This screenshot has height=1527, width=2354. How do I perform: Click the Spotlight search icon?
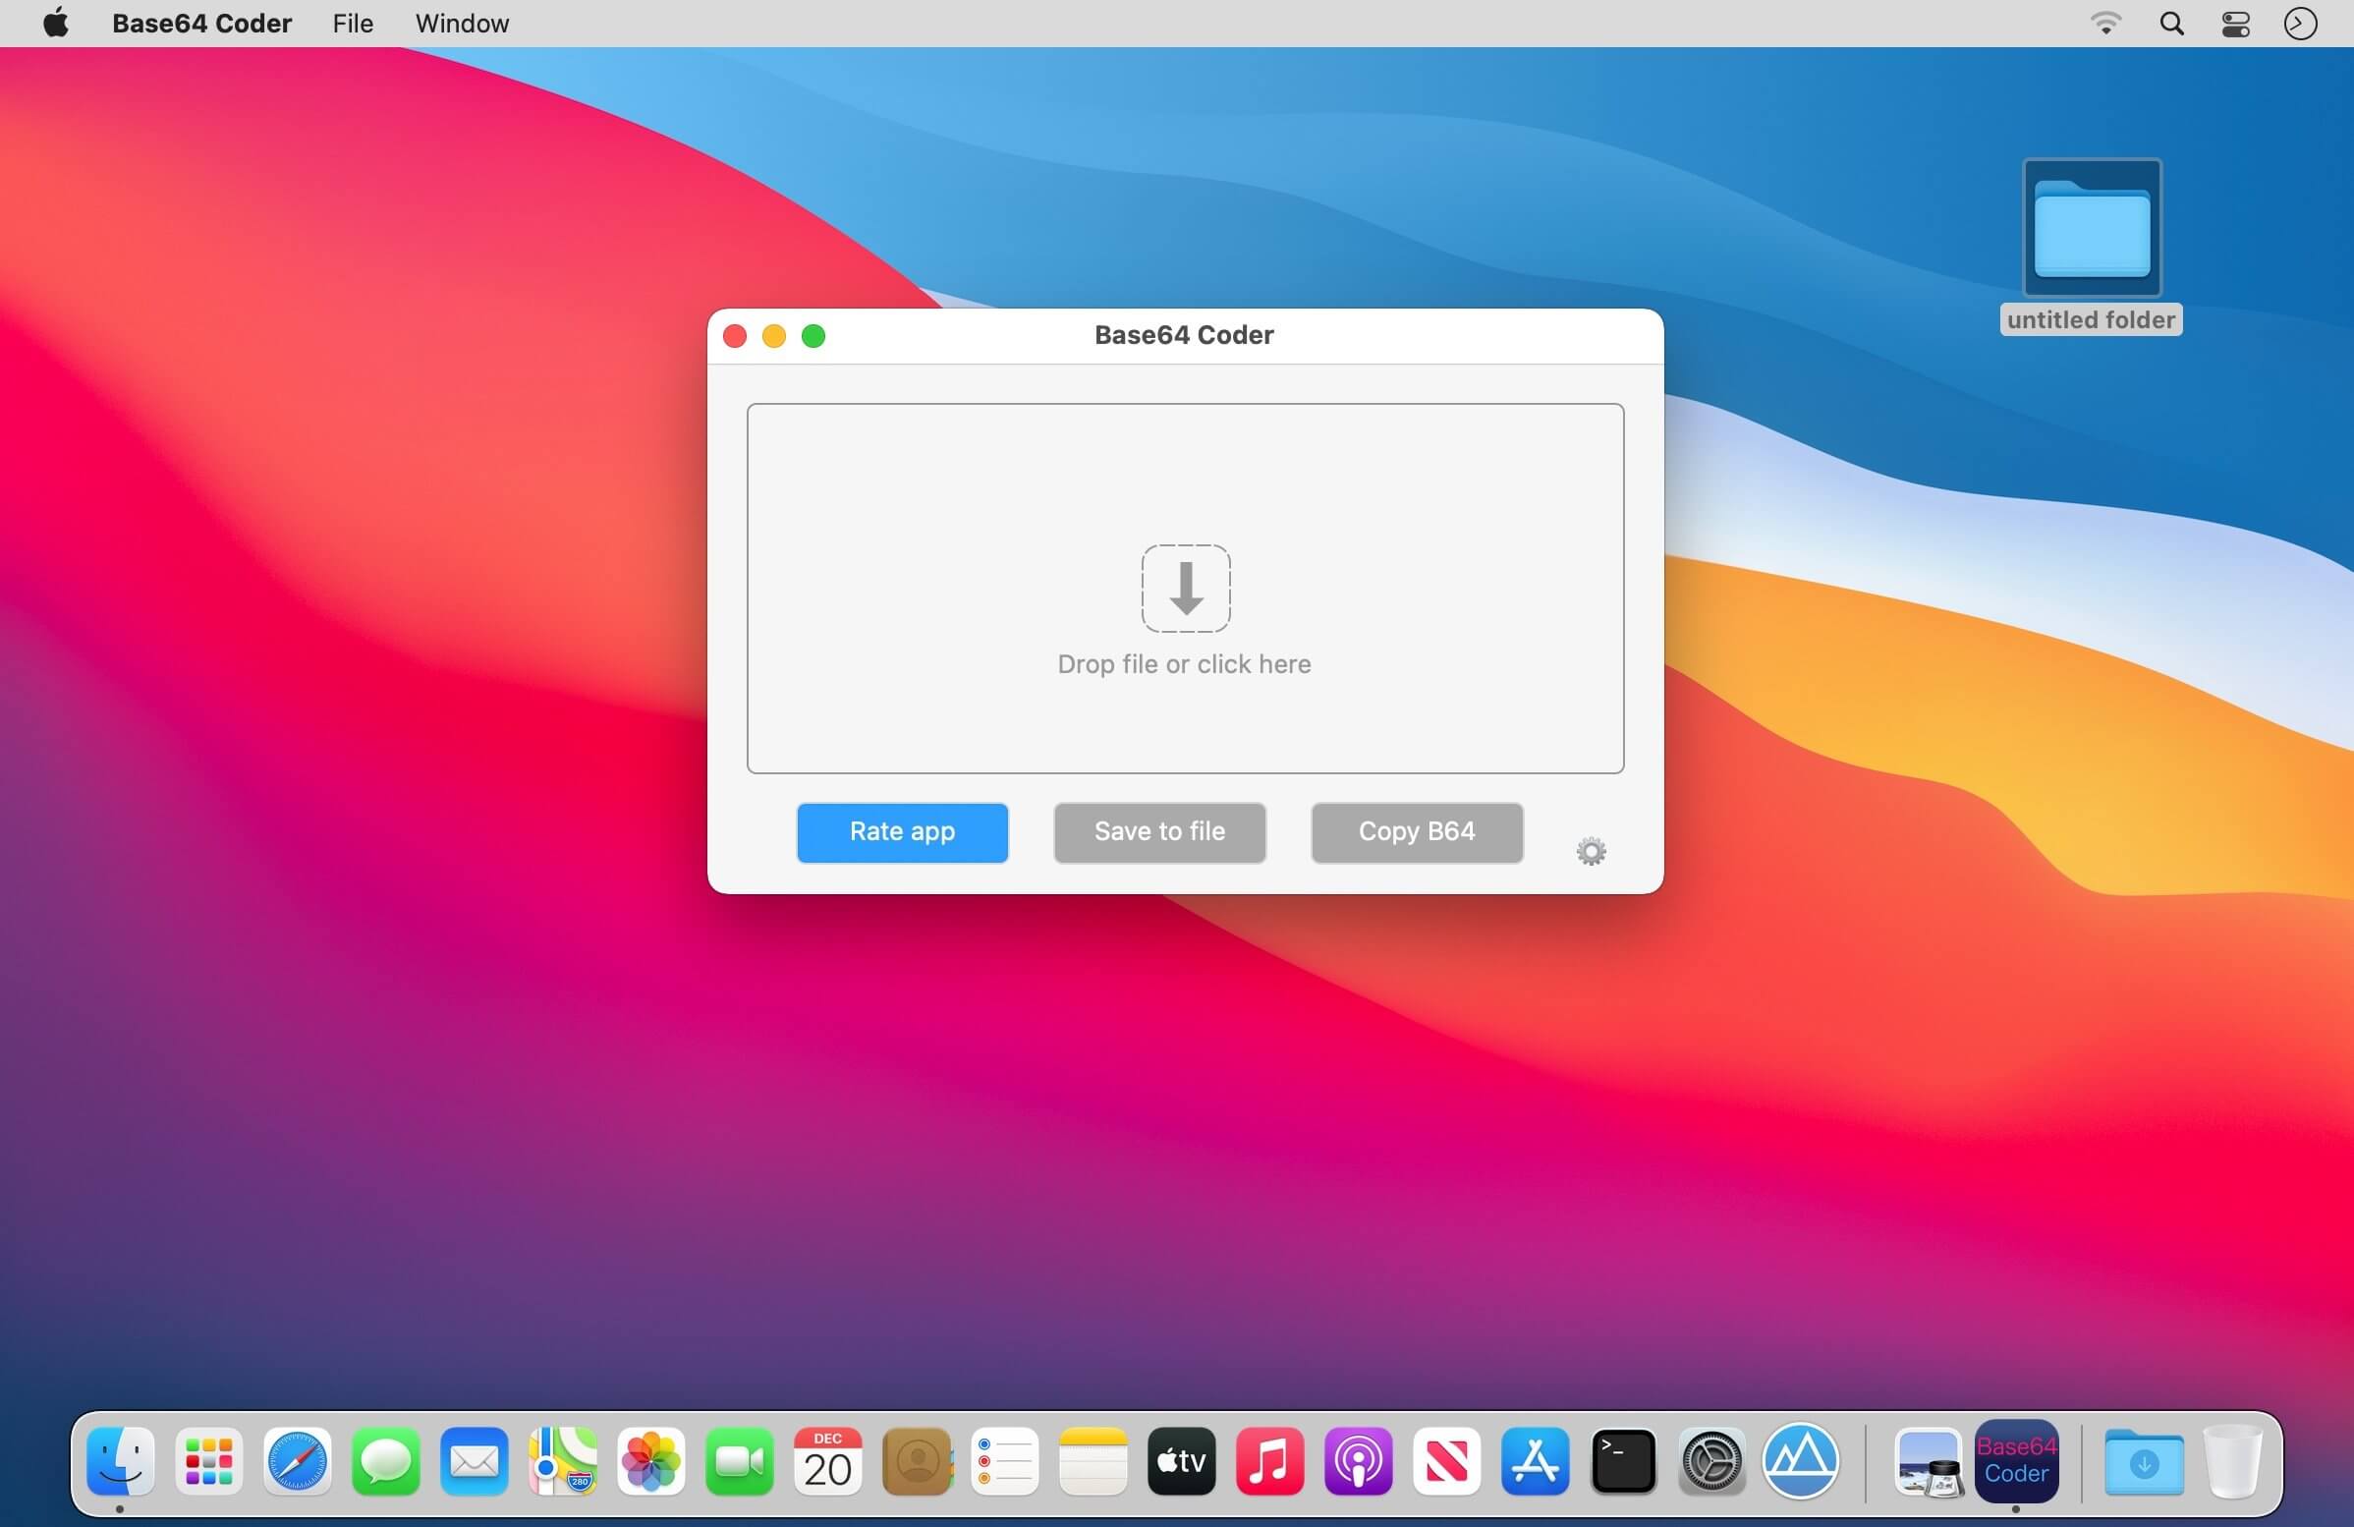[x=2171, y=24]
